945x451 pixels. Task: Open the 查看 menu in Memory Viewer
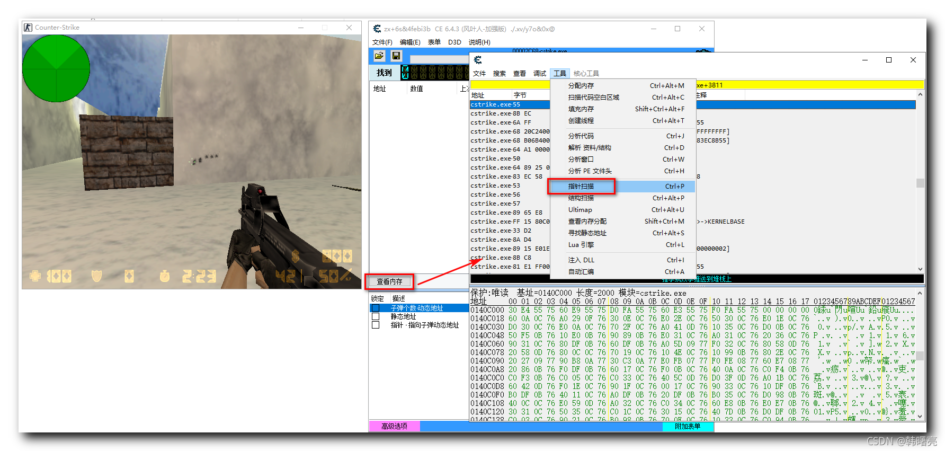(520, 74)
